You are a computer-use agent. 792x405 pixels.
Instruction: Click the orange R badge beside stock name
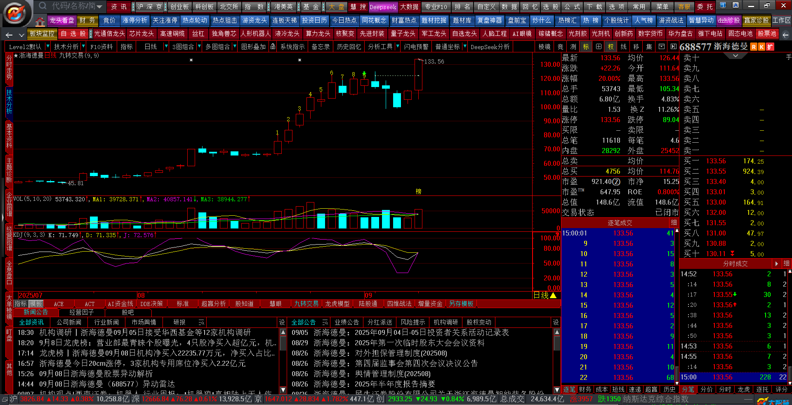tap(754, 47)
